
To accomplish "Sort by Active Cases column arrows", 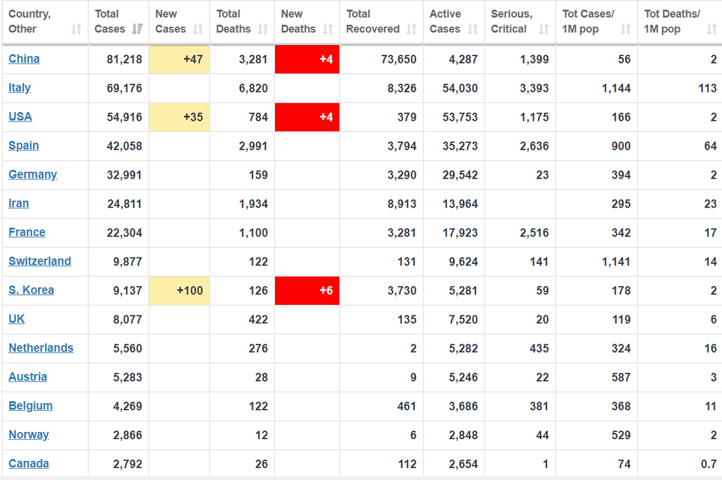I will [472, 29].
